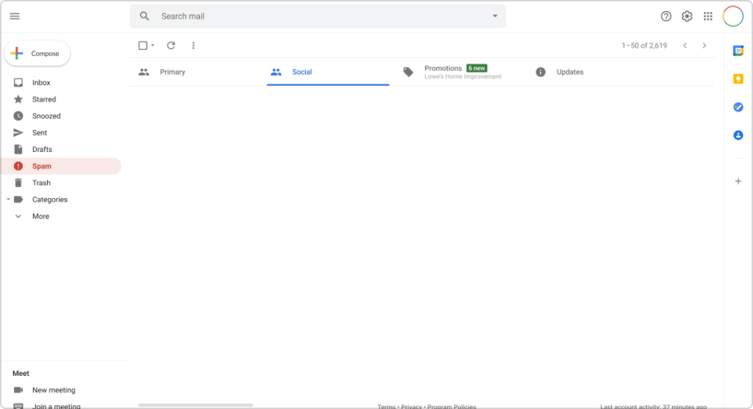Screen dimensions: 753x409
Task: Start a New meeting
Action: pos(53,390)
